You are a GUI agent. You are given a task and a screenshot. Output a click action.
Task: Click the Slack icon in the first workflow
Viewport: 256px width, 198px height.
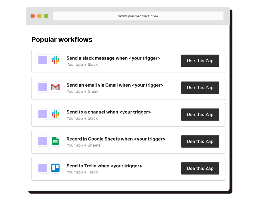coord(55,60)
